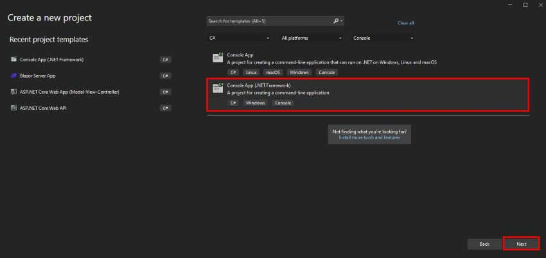The height and width of the screenshot is (258, 546).
Task: Open the C# language filter dropdown
Action: tap(240, 39)
